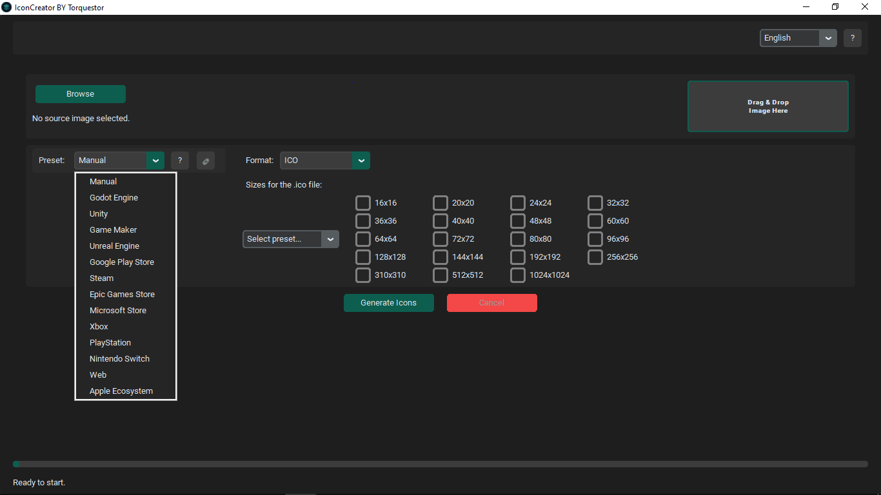This screenshot has height=495, width=881.
Task: Enable the 20x20 icon size
Action: [440, 203]
